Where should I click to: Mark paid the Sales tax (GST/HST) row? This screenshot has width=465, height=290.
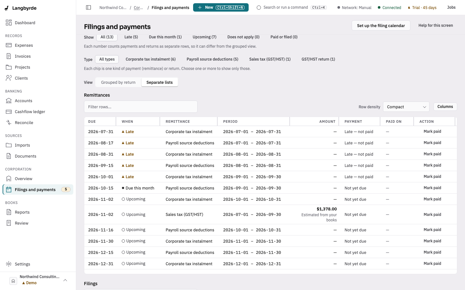(x=432, y=215)
